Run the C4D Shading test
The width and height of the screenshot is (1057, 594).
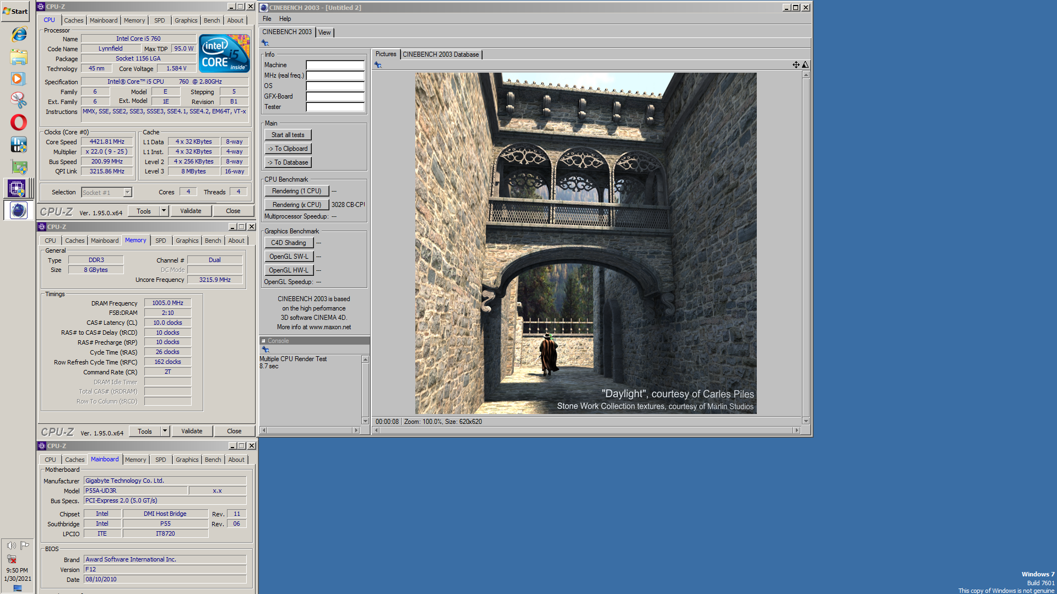tap(289, 243)
